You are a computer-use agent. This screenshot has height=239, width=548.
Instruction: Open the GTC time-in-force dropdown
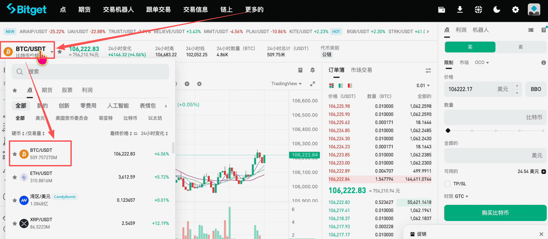pos(461,196)
